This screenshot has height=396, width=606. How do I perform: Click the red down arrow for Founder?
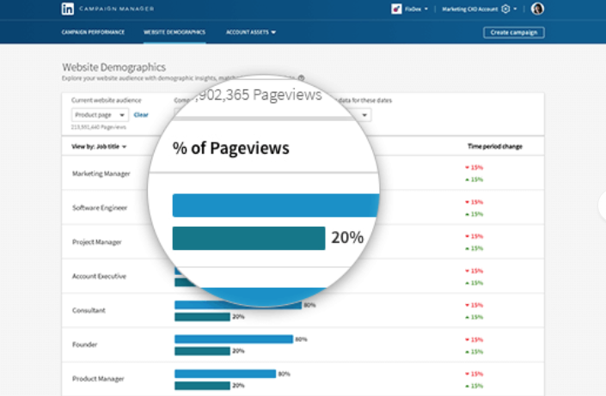click(468, 339)
